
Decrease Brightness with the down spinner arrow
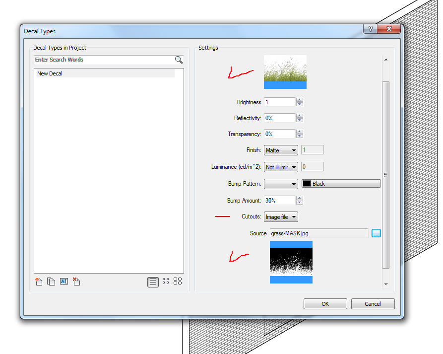tap(300, 104)
